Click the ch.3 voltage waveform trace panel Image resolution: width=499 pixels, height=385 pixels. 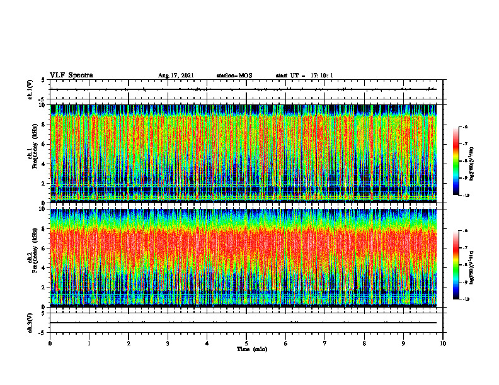click(246, 323)
